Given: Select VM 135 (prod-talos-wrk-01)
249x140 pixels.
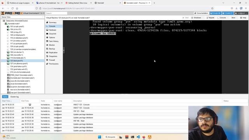Looking at the screenshot, I should point(19,69).
